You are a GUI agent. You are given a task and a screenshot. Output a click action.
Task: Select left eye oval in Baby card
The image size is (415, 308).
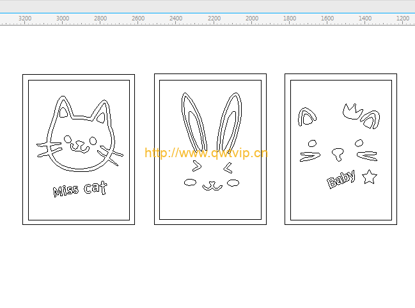[312, 144]
